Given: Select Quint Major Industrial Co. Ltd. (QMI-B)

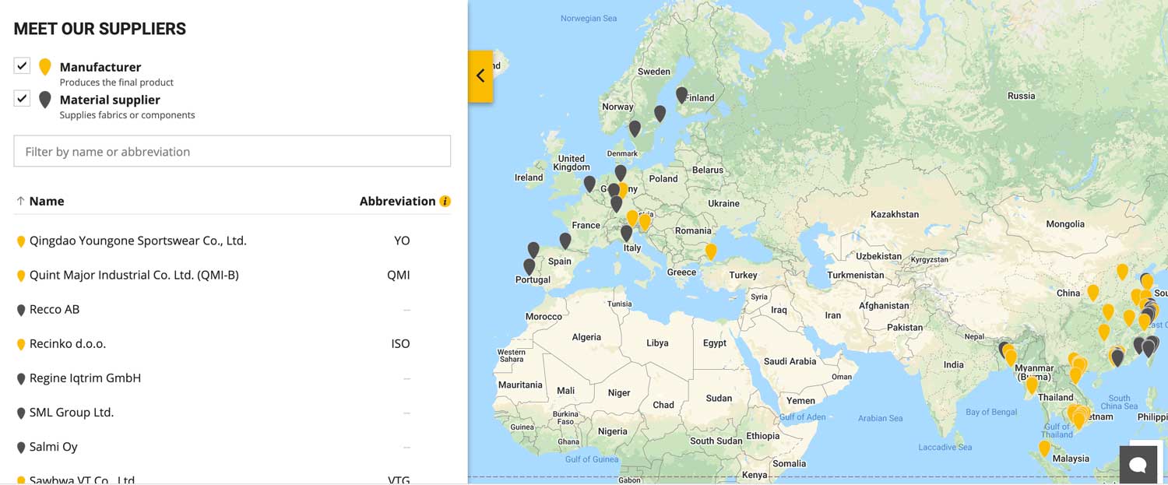Looking at the screenshot, I should [x=232, y=275].
